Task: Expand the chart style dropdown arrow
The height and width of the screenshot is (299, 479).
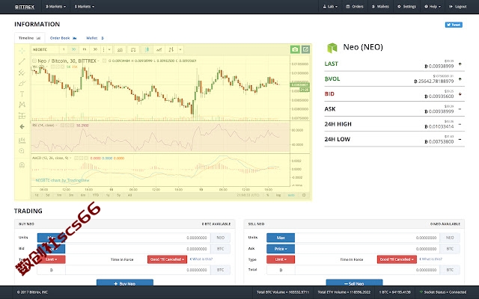Action: (x=180, y=49)
